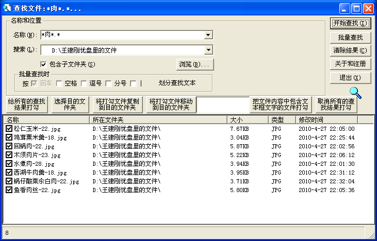Screen dimensions: 377x241
Task: Select file name 回锅肉-22.jpg
Action: [x=34, y=146]
